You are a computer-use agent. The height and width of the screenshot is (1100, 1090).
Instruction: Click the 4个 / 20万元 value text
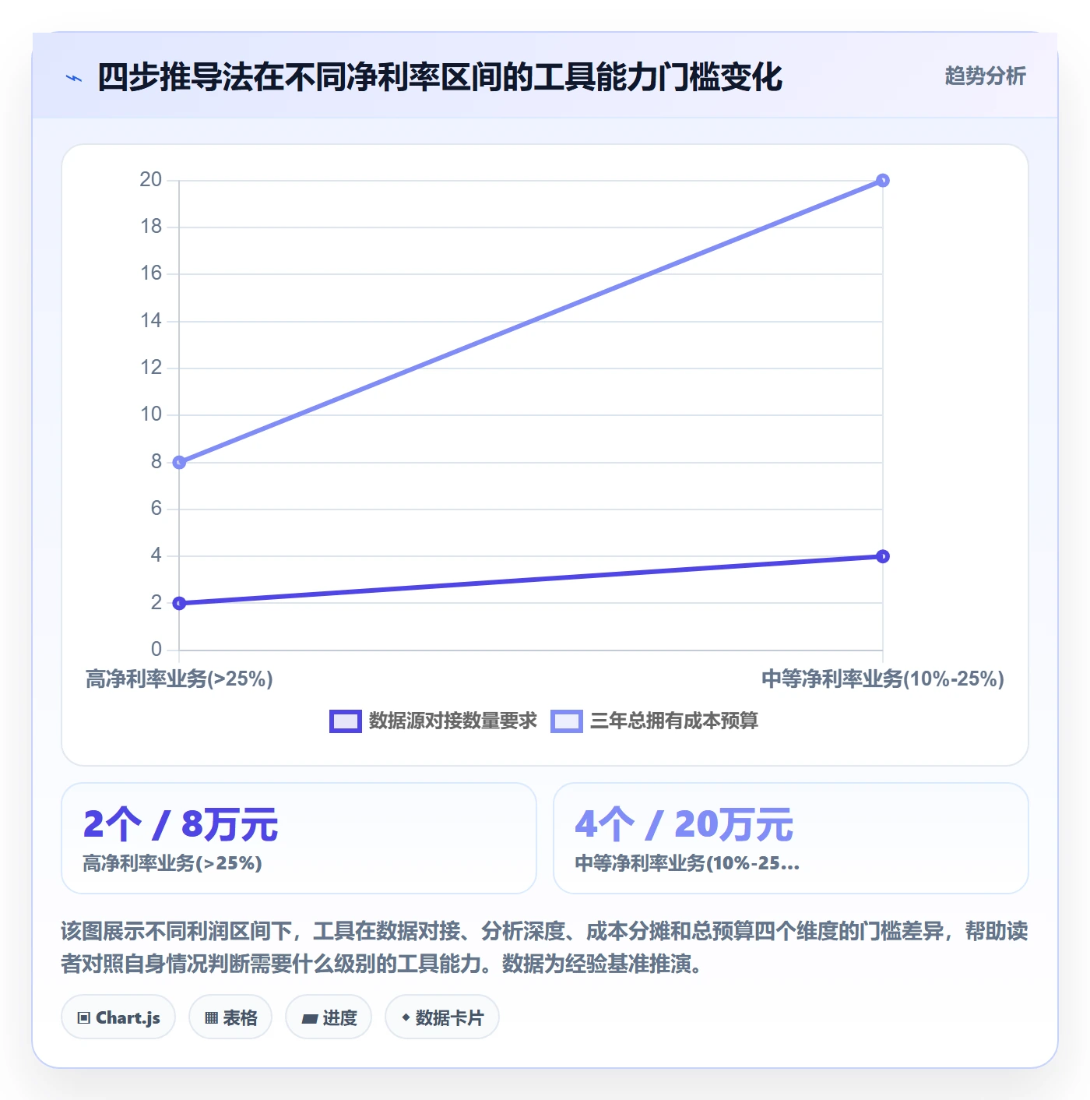(684, 824)
